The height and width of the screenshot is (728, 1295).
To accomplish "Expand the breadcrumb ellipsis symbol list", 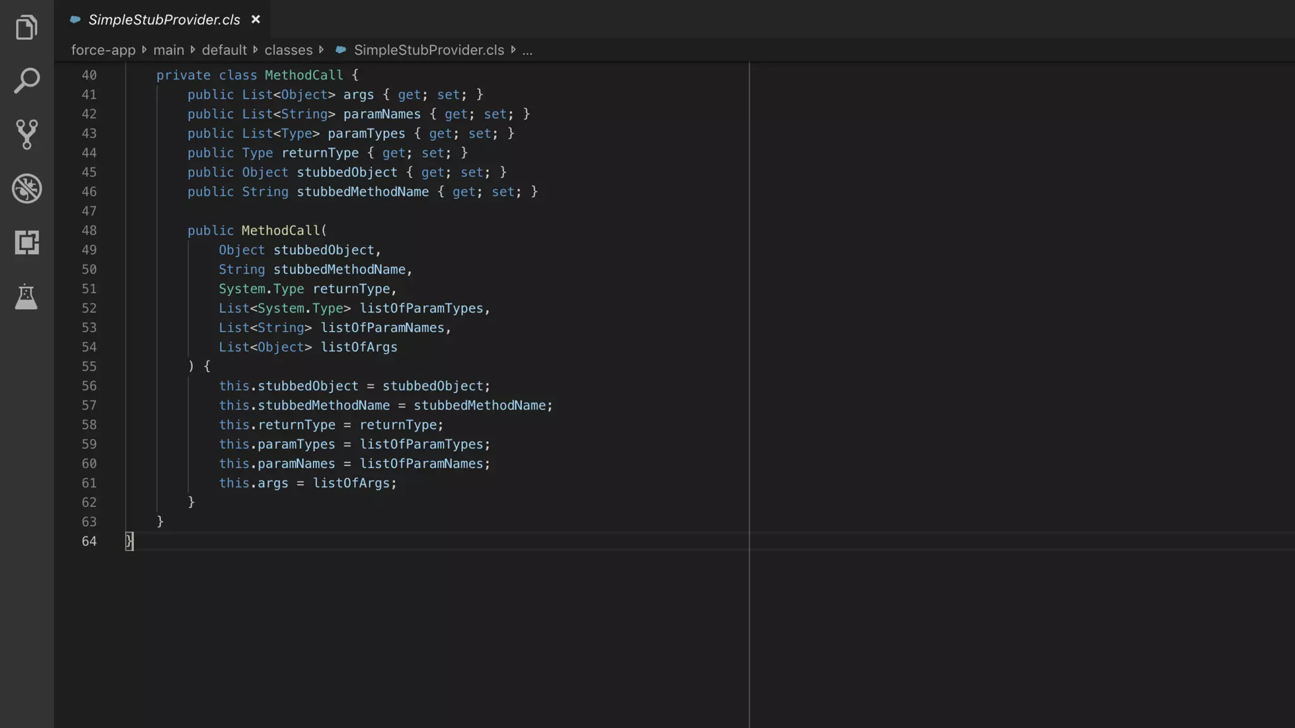I will tap(527, 50).
